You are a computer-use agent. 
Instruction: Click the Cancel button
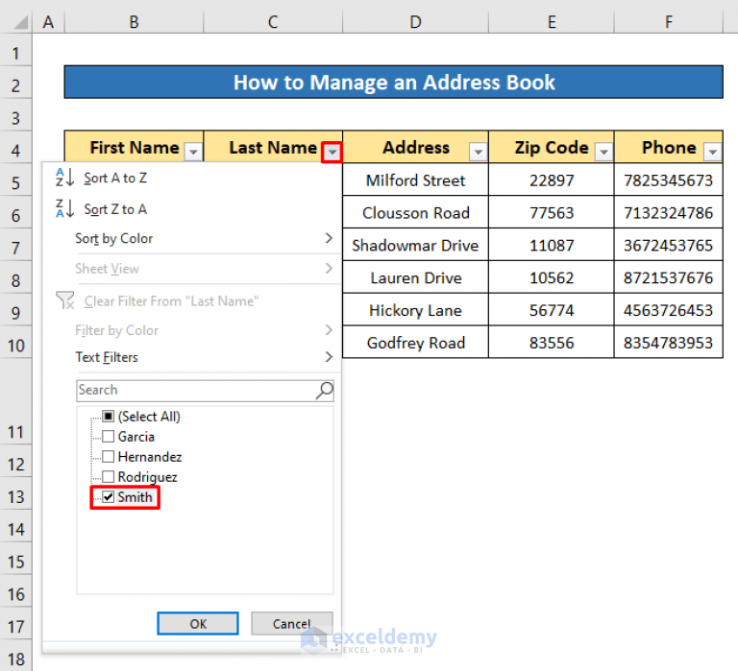pos(292,624)
